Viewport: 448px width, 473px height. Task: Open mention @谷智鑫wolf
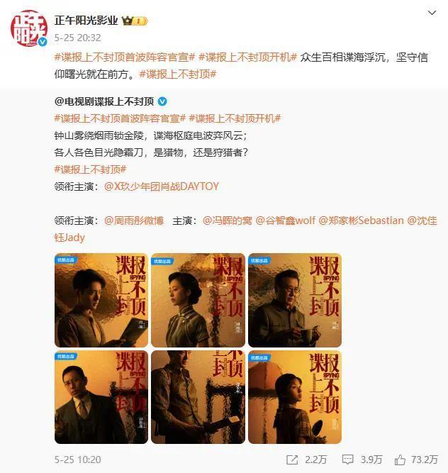click(x=285, y=221)
